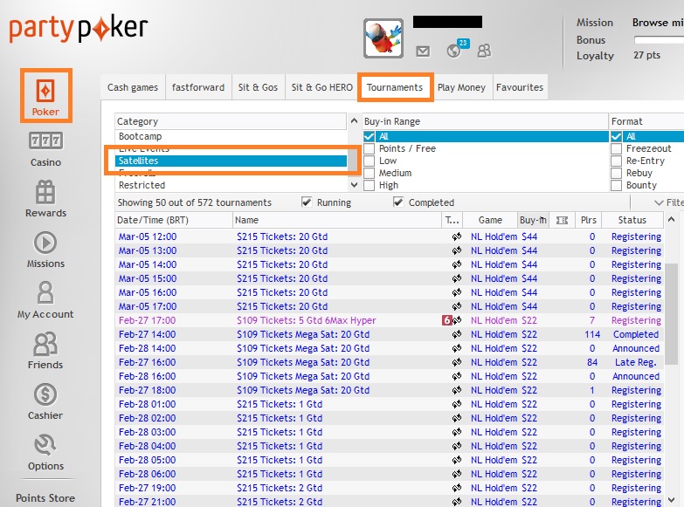This screenshot has width=684, height=507.
Task: Sort by Buy-in column header
Action: pyautogui.click(x=533, y=220)
